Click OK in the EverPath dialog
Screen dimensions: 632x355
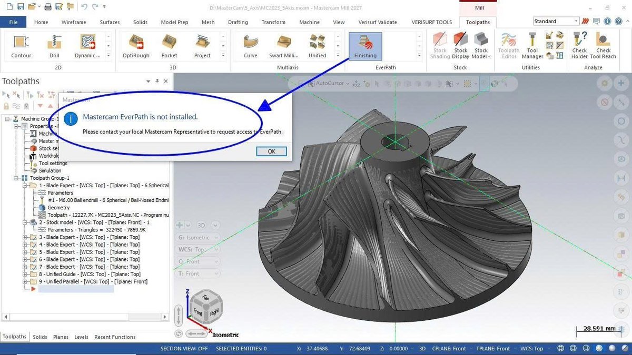point(271,151)
